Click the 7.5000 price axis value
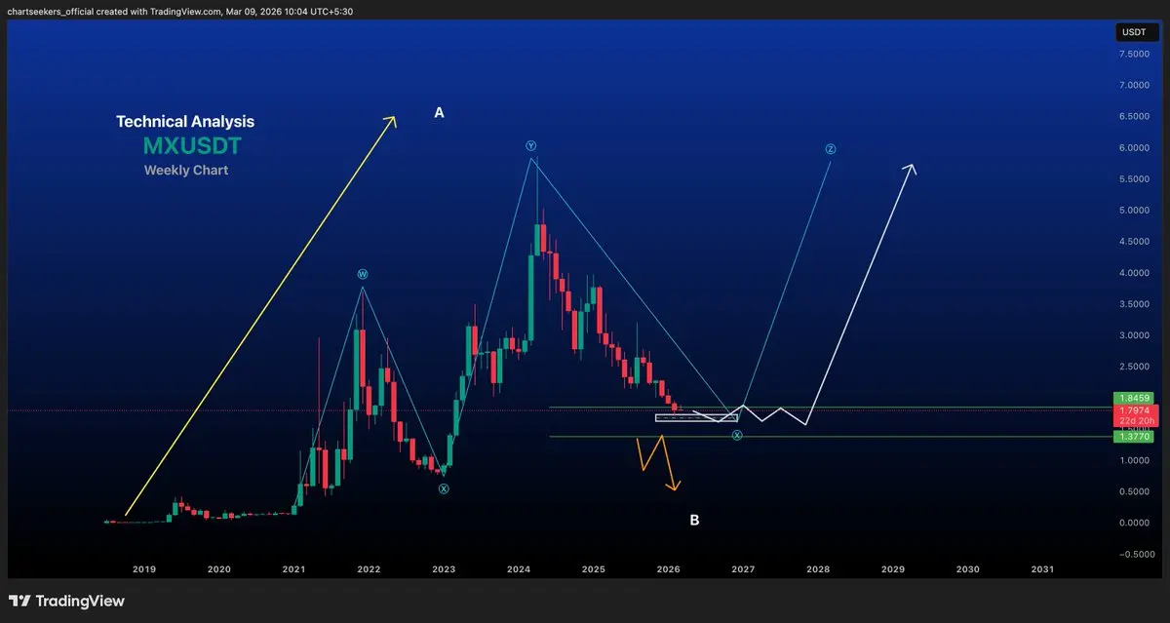Screen dimensions: 1170x623 (1133, 55)
